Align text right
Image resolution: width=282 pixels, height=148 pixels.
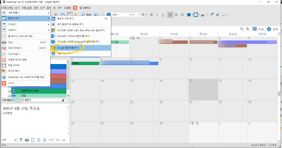point(182,15)
